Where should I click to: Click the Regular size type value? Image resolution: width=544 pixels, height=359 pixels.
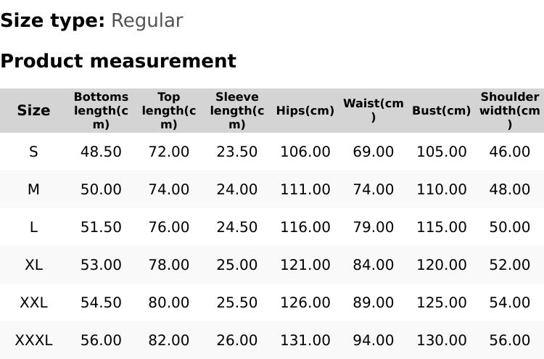pyautogui.click(x=147, y=20)
